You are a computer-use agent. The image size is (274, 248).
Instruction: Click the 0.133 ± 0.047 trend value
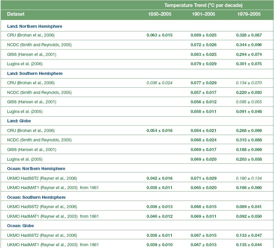point(249,235)
